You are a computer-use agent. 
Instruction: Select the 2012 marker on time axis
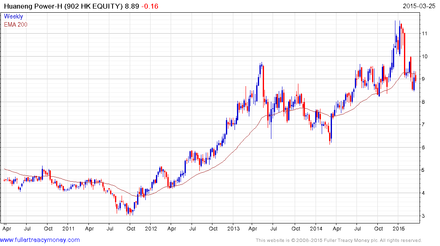pos(151,228)
